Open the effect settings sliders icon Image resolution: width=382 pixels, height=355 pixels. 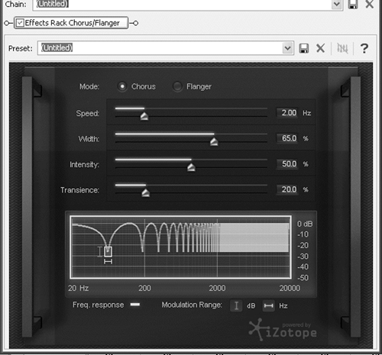coord(342,48)
